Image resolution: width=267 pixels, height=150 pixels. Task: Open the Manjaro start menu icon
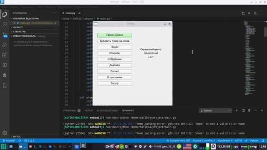3,146
